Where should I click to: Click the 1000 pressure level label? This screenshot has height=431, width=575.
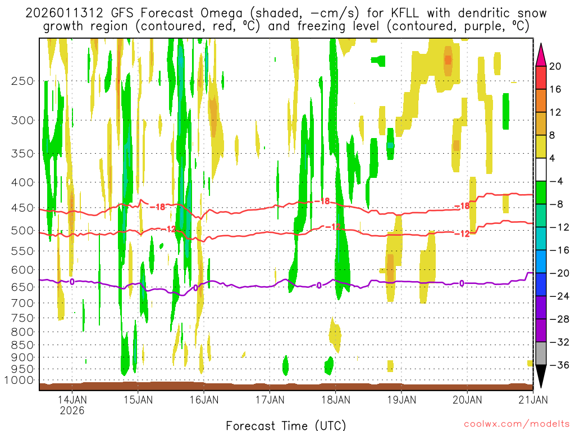pos(19,380)
